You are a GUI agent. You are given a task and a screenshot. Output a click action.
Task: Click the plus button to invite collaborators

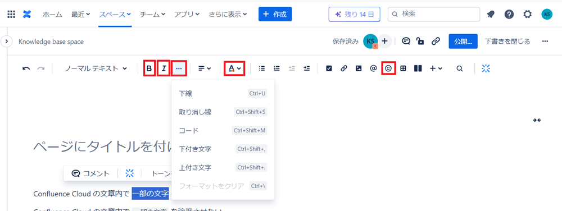pos(385,41)
